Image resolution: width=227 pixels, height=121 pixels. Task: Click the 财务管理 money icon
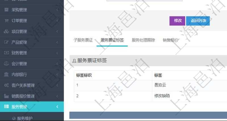pyautogui.click(x=6, y=53)
